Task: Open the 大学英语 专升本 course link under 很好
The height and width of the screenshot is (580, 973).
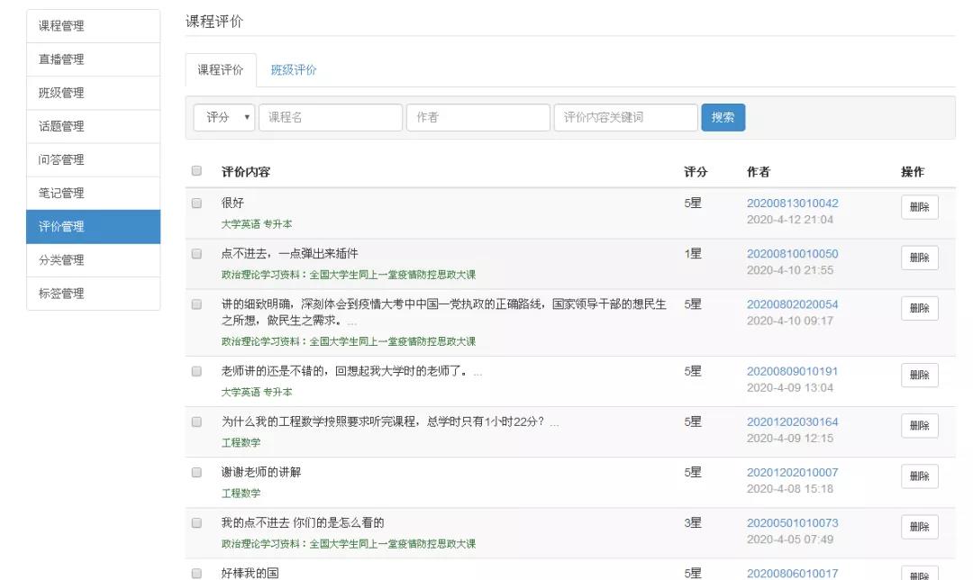Action: 257,224
